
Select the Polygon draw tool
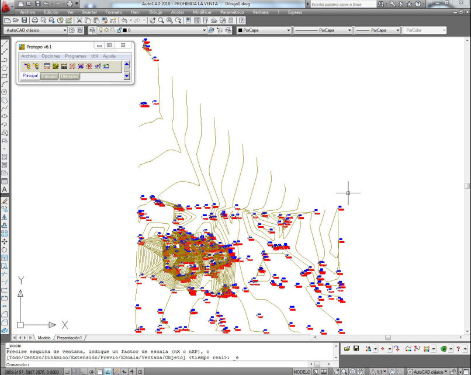pyautogui.click(x=5, y=68)
